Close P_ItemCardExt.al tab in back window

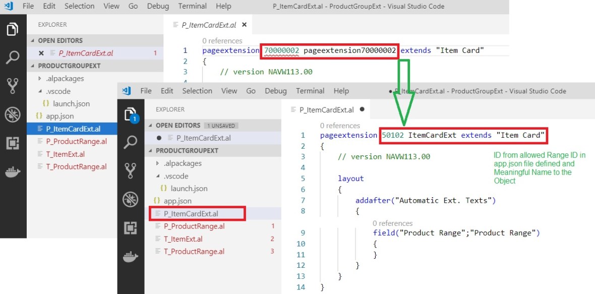click(245, 25)
